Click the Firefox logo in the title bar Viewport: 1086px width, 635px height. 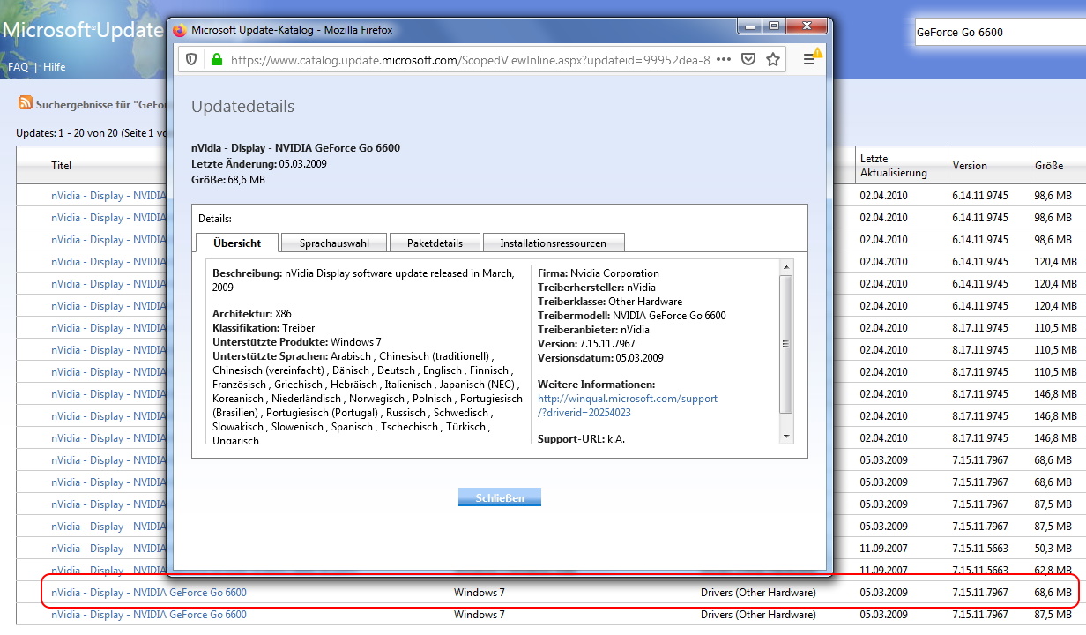pyautogui.click(x=180, y=29)
